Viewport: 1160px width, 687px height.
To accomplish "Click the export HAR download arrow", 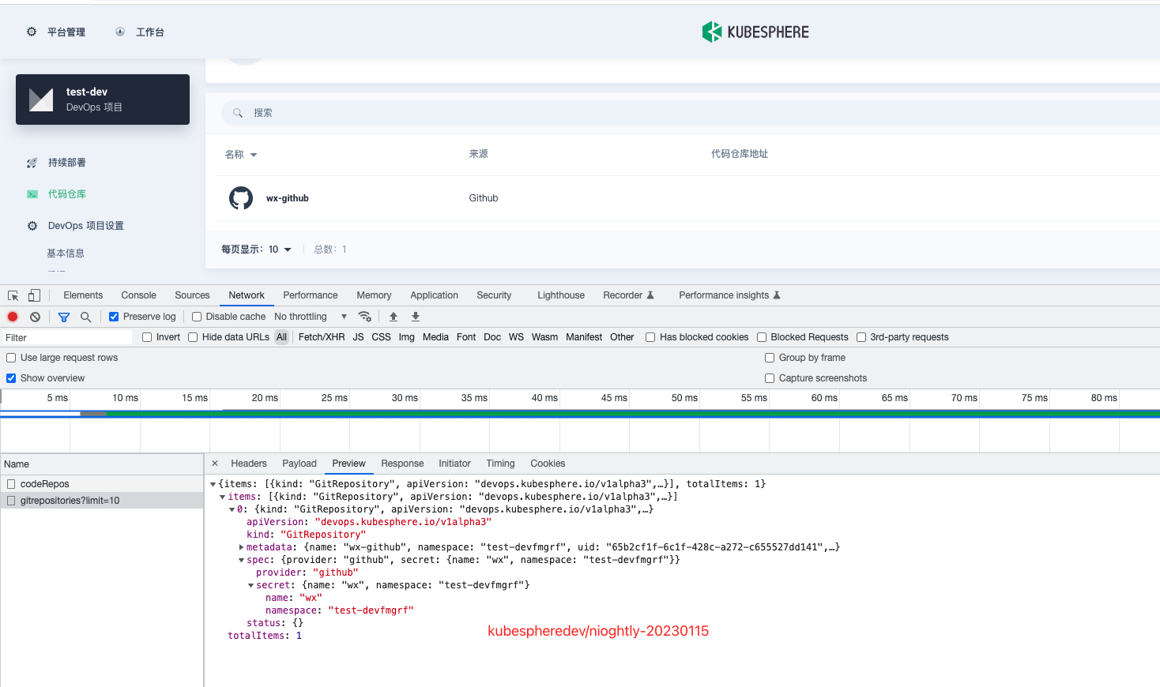I will [416, 317].
